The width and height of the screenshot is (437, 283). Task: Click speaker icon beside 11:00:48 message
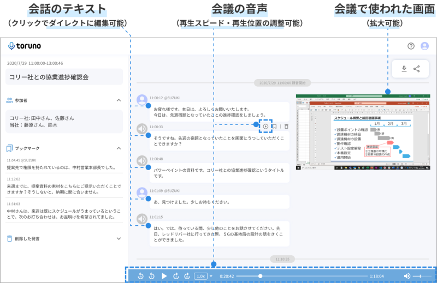tap(142, 161)
